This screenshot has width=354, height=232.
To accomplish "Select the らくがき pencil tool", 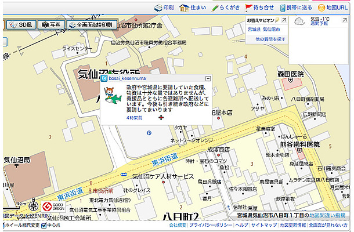I will [215, 8].
